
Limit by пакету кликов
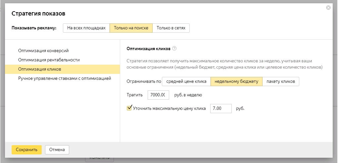click(x=281, y=81)
